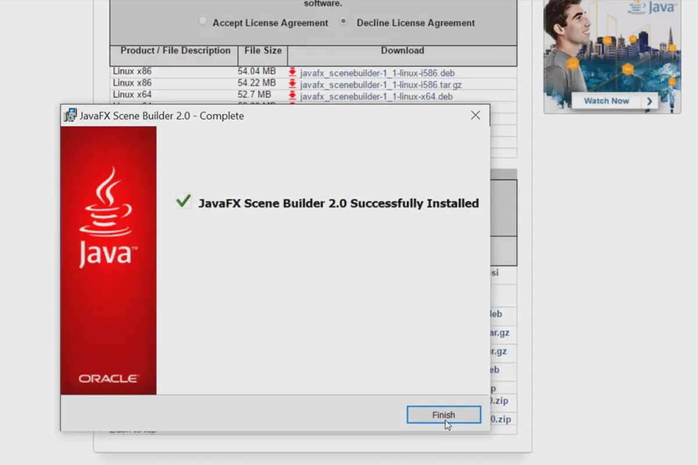698x465 pixels.
Task: Click the File Size column header
Action: (x=263, y=55)
